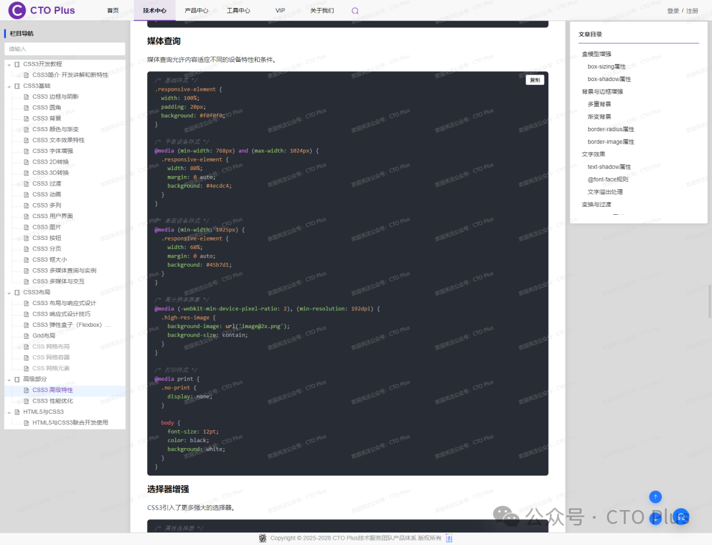This screenshot has height=545, width=712.
Task: Click the document icon beside CSS3 圆角
Action: tap(26, 107)
